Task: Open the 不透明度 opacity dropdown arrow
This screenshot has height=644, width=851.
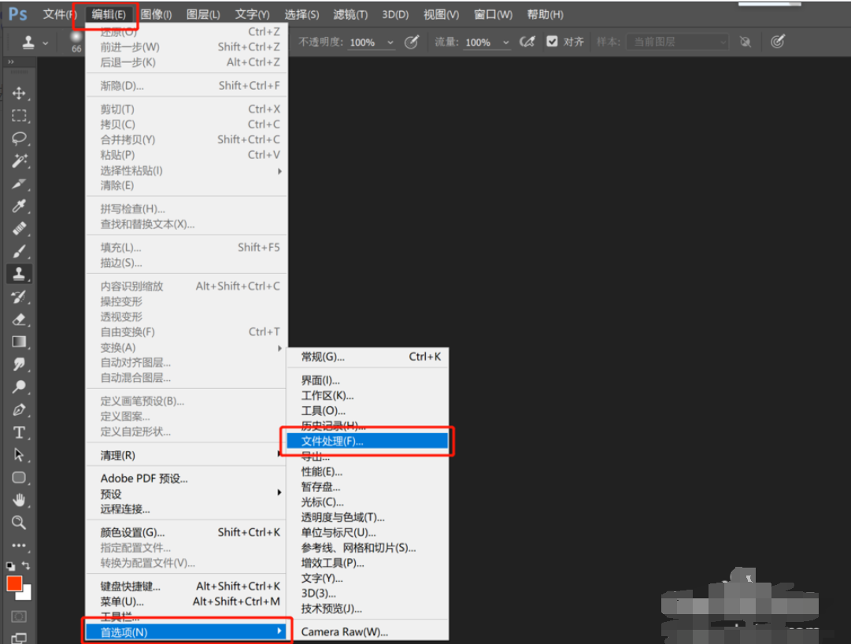Action: [390, 43]
